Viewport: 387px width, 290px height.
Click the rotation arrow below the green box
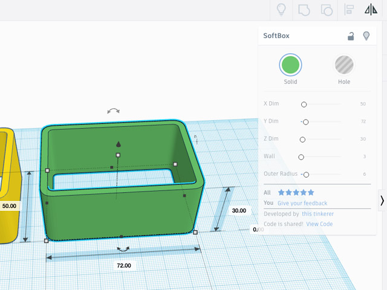[123, 249]
